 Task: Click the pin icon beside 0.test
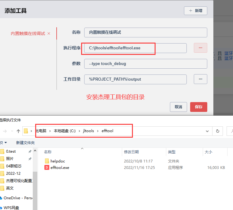pos(30,151)
